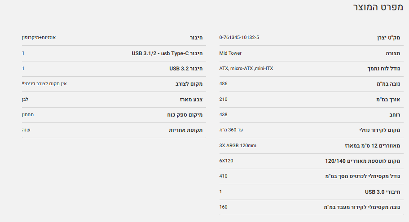Click the "חיבור USB 3.1/2 - usb Type-C" label
Image resolution: width=409 pixels, height=222 pixels.
pyautogui.click(x=167, y=53)
